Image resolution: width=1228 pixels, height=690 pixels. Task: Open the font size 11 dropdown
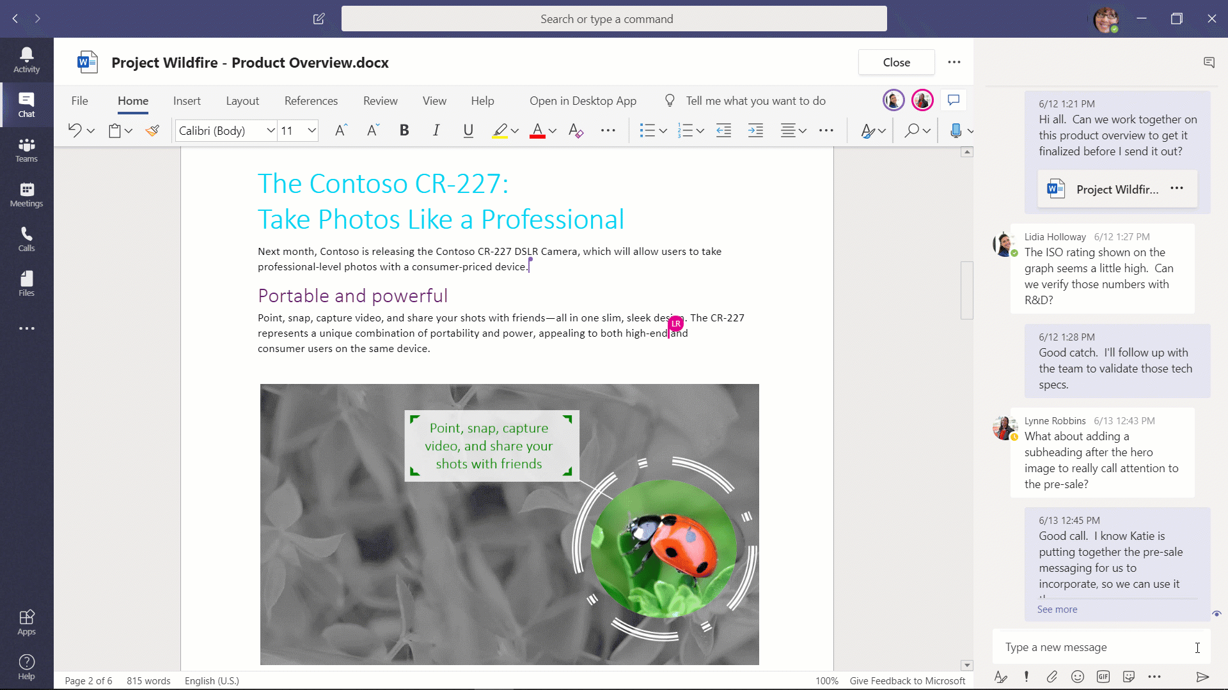pos(311,130)
